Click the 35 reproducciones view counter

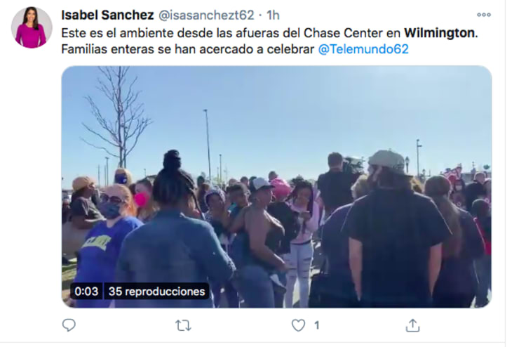coord(156,292)
